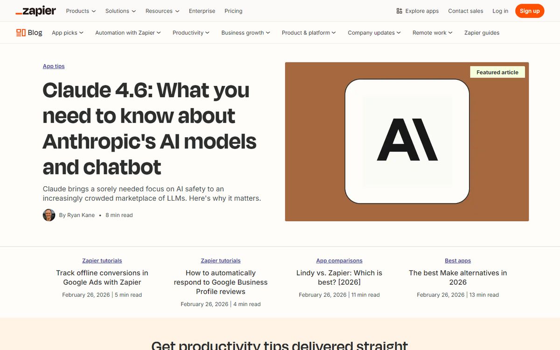Expand the Solutions dropdown menu
The image size is (560, 350).
click(120, 11)
